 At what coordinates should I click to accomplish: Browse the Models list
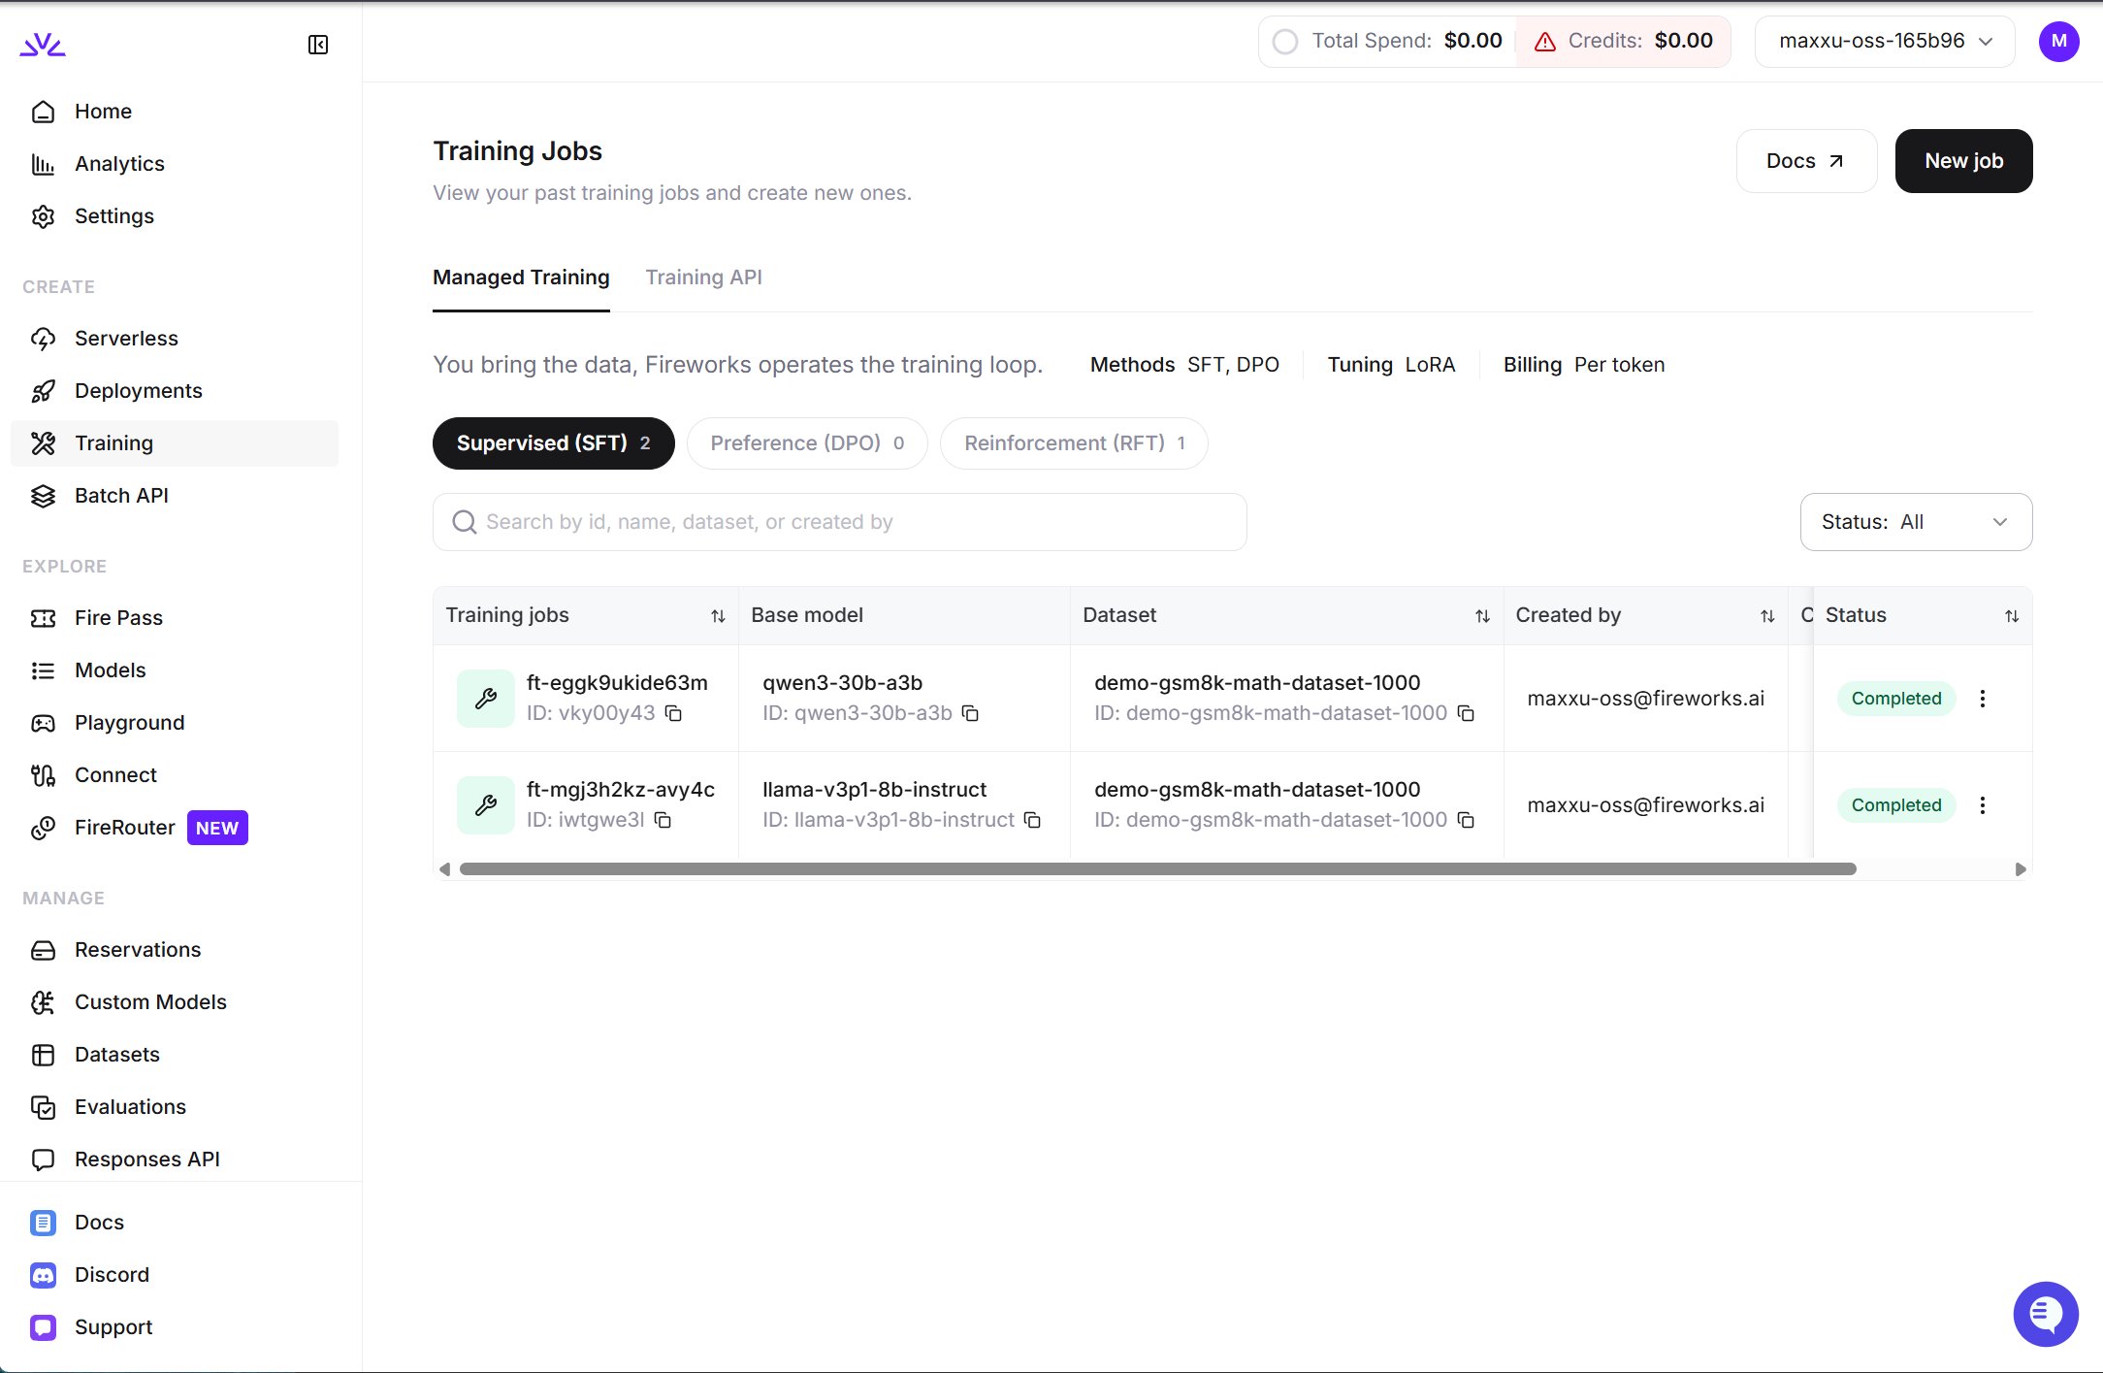coord(175,670)
